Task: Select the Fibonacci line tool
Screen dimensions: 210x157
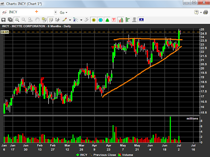Action: tap(75, 20)
